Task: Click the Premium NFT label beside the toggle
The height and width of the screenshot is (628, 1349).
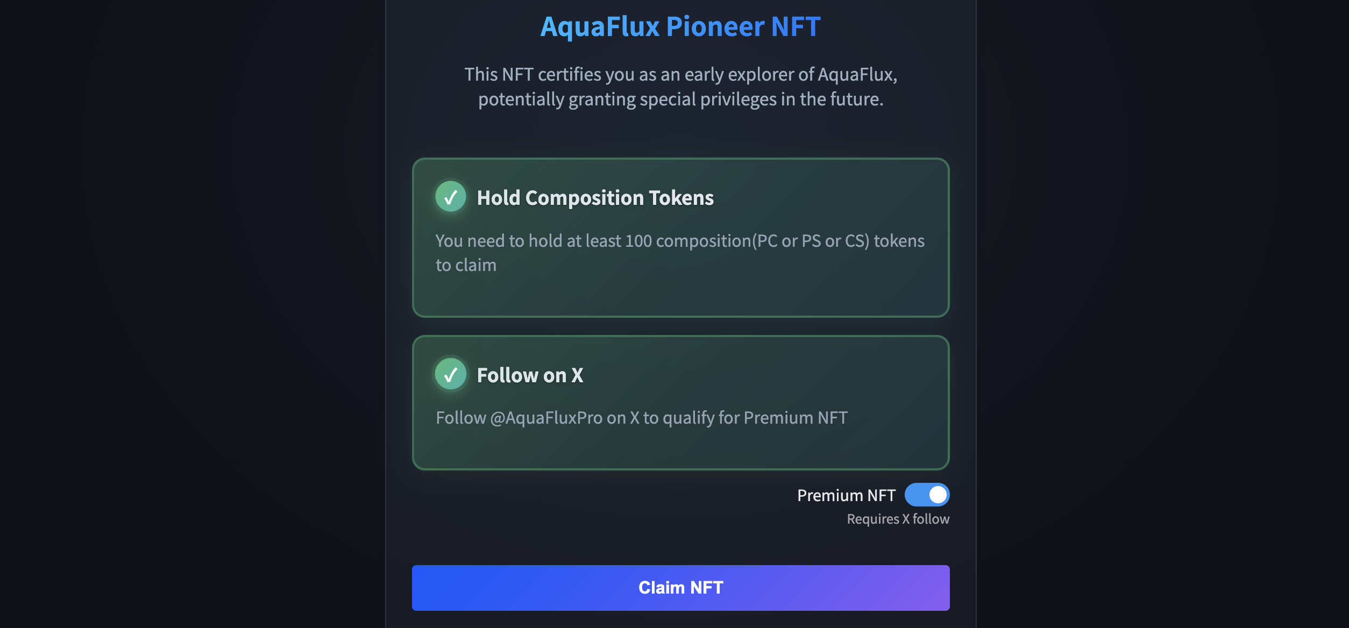Action: [x=846, y=495]
